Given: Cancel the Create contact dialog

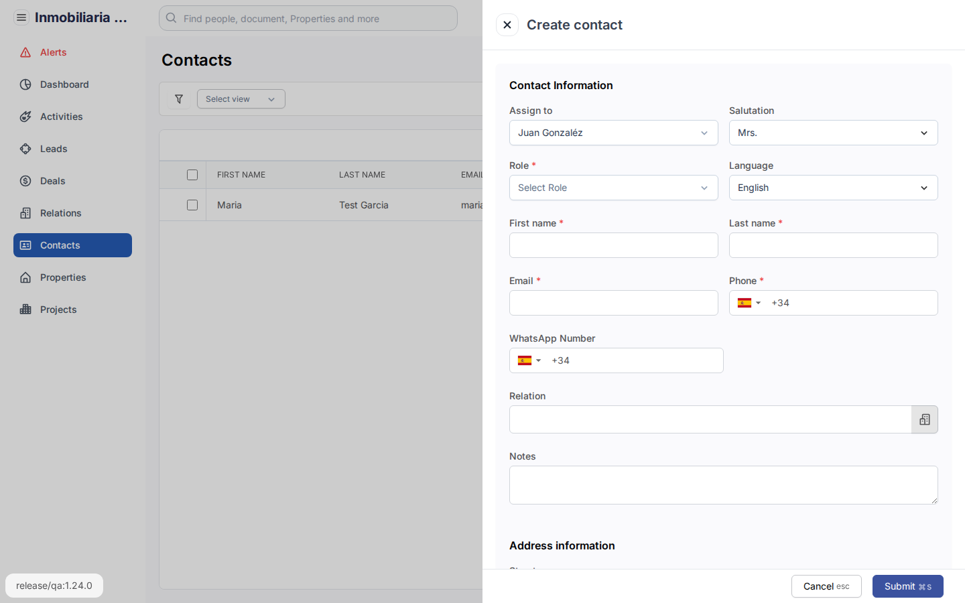Looking at the screenshot, I should [x=826, y=586].
